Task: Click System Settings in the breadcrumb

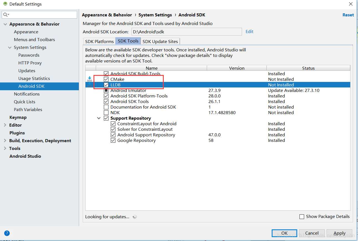Action: point(155,15)
